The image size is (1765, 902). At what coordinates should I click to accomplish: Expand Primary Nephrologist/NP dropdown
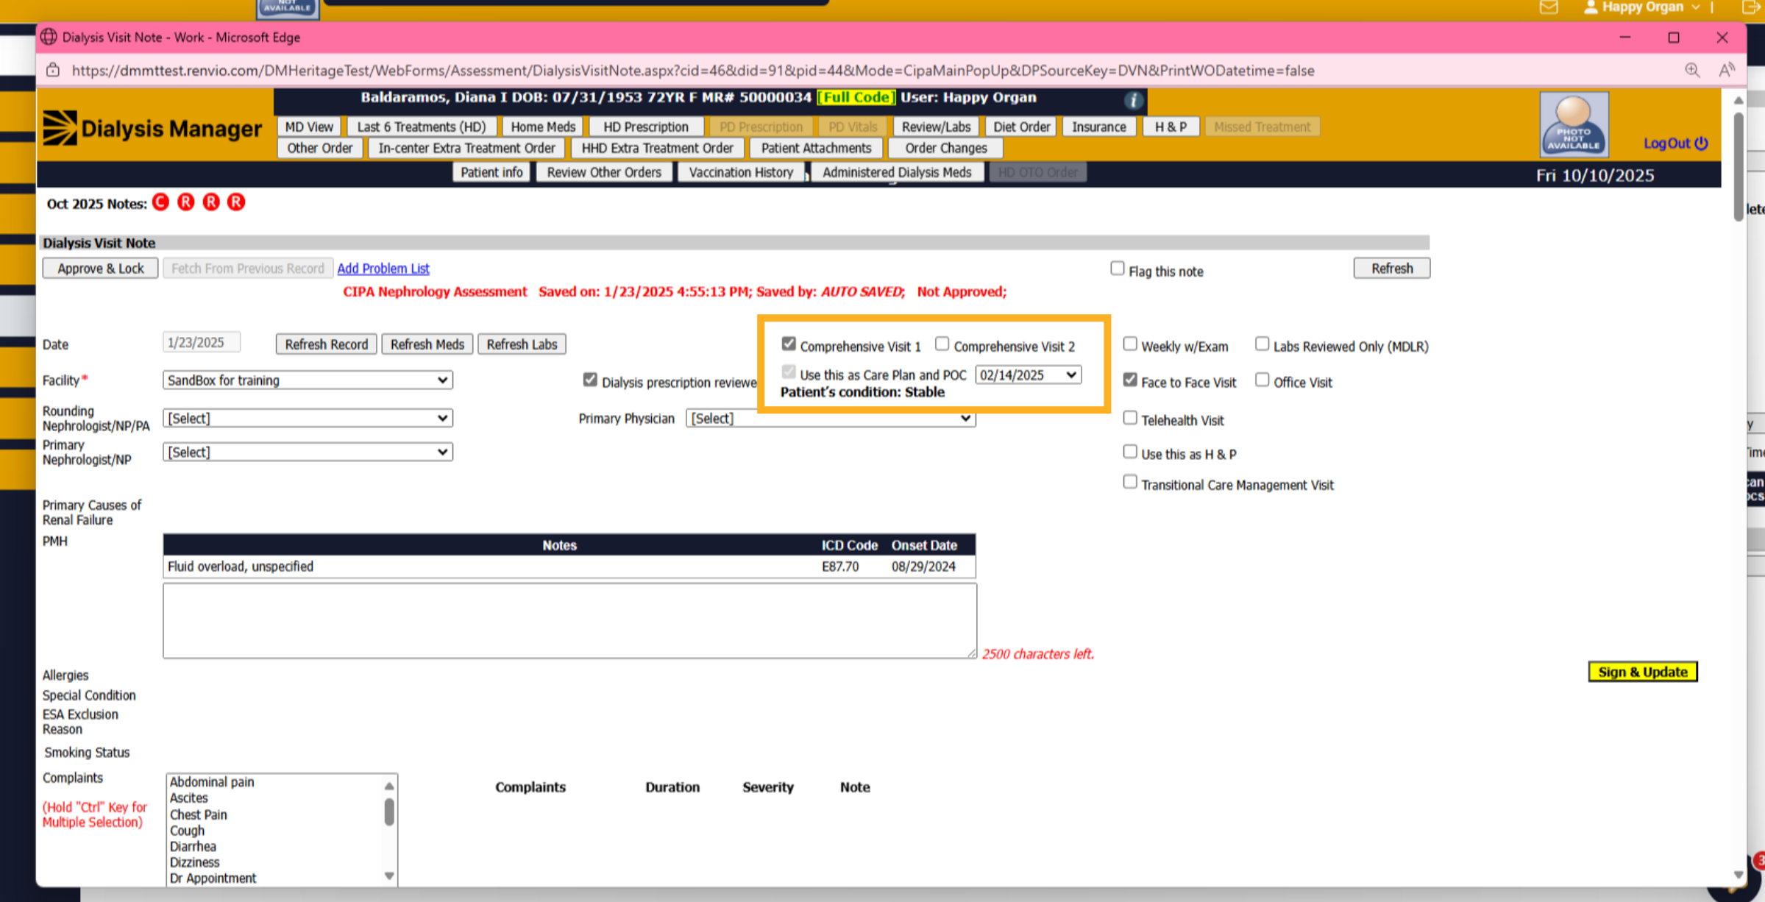tap(308, 452)
